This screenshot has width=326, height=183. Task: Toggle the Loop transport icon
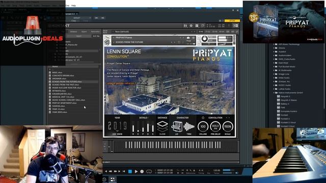coord(149,171)
